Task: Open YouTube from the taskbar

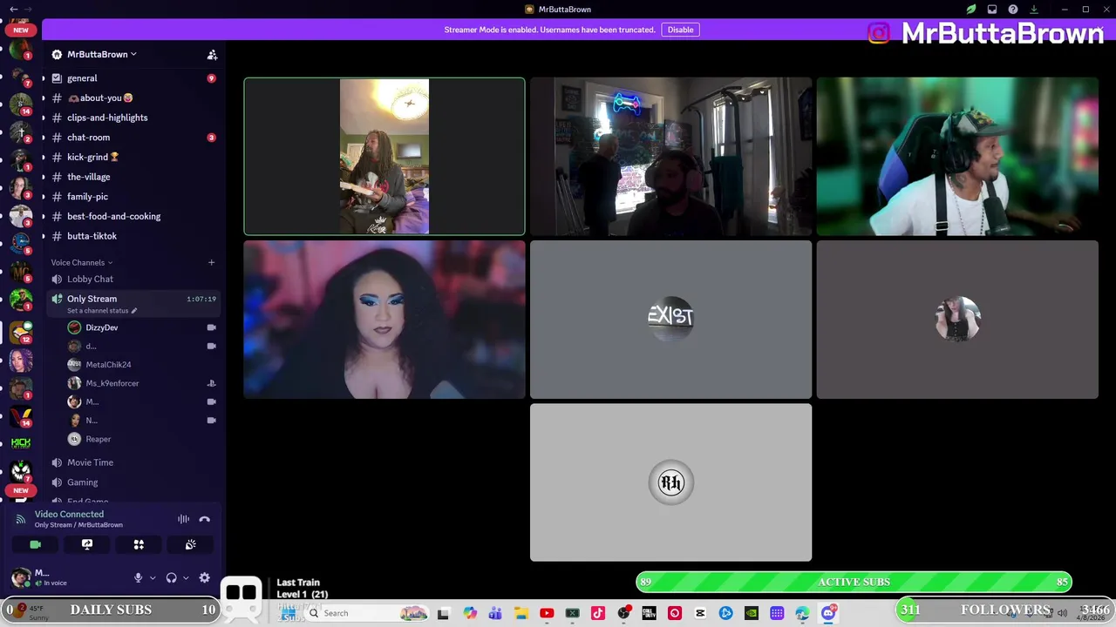Action: tap(547, 613)
